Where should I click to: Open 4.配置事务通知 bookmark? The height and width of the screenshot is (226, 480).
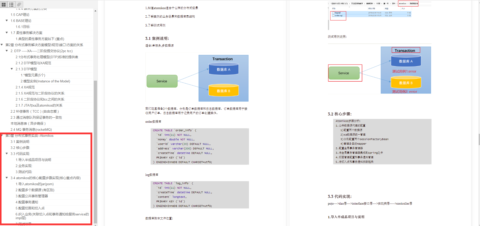pos(27,202)
